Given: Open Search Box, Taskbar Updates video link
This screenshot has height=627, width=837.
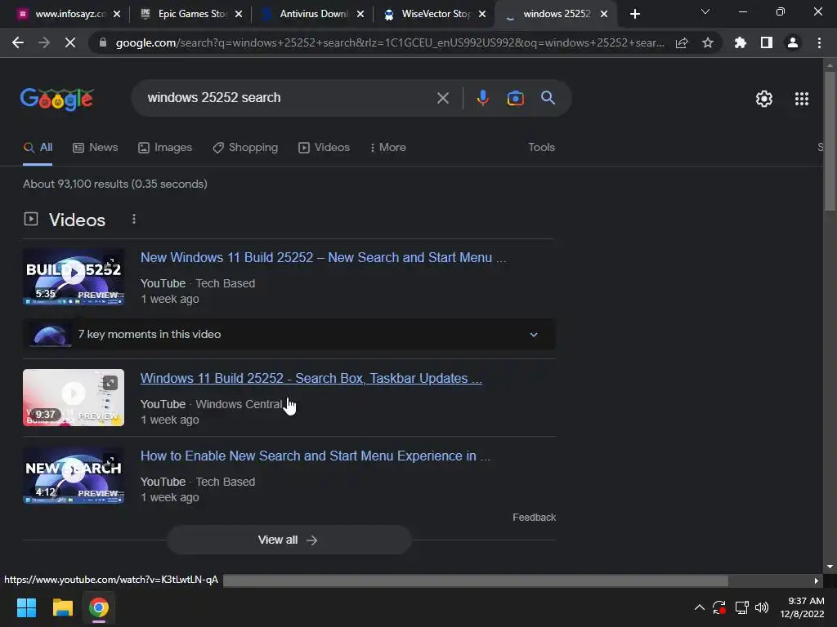Looking at the screenshot, I should point(311,378).
